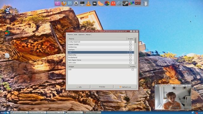203x114 pixels.
Task: Switch to SimpleScreenRecorder taskbar window
Action: pos(19,113)
